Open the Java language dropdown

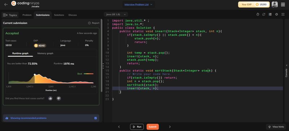(x=116, y=14)
